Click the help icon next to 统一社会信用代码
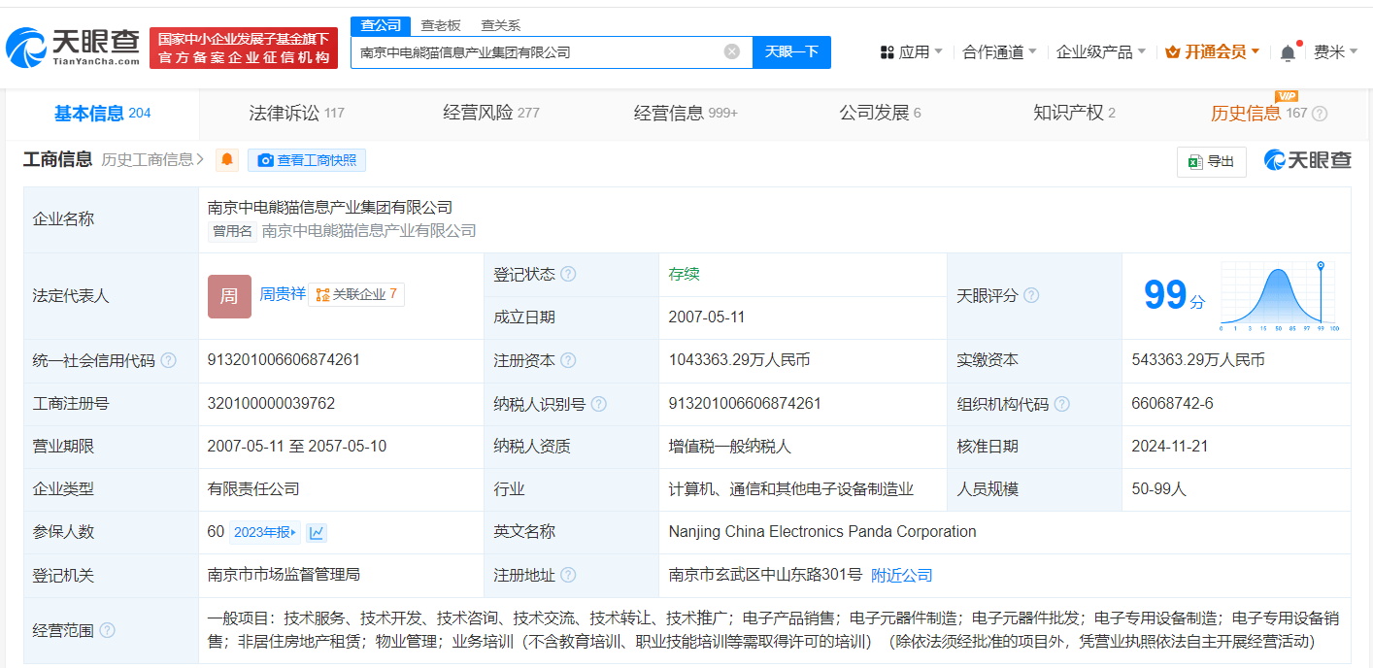 (170, 359)
